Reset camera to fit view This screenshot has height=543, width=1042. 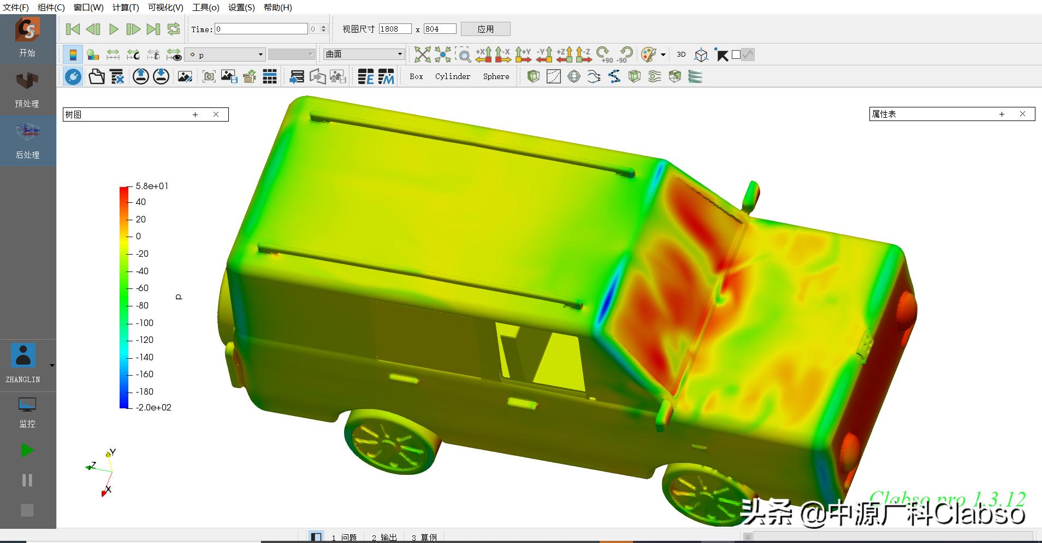422,55
